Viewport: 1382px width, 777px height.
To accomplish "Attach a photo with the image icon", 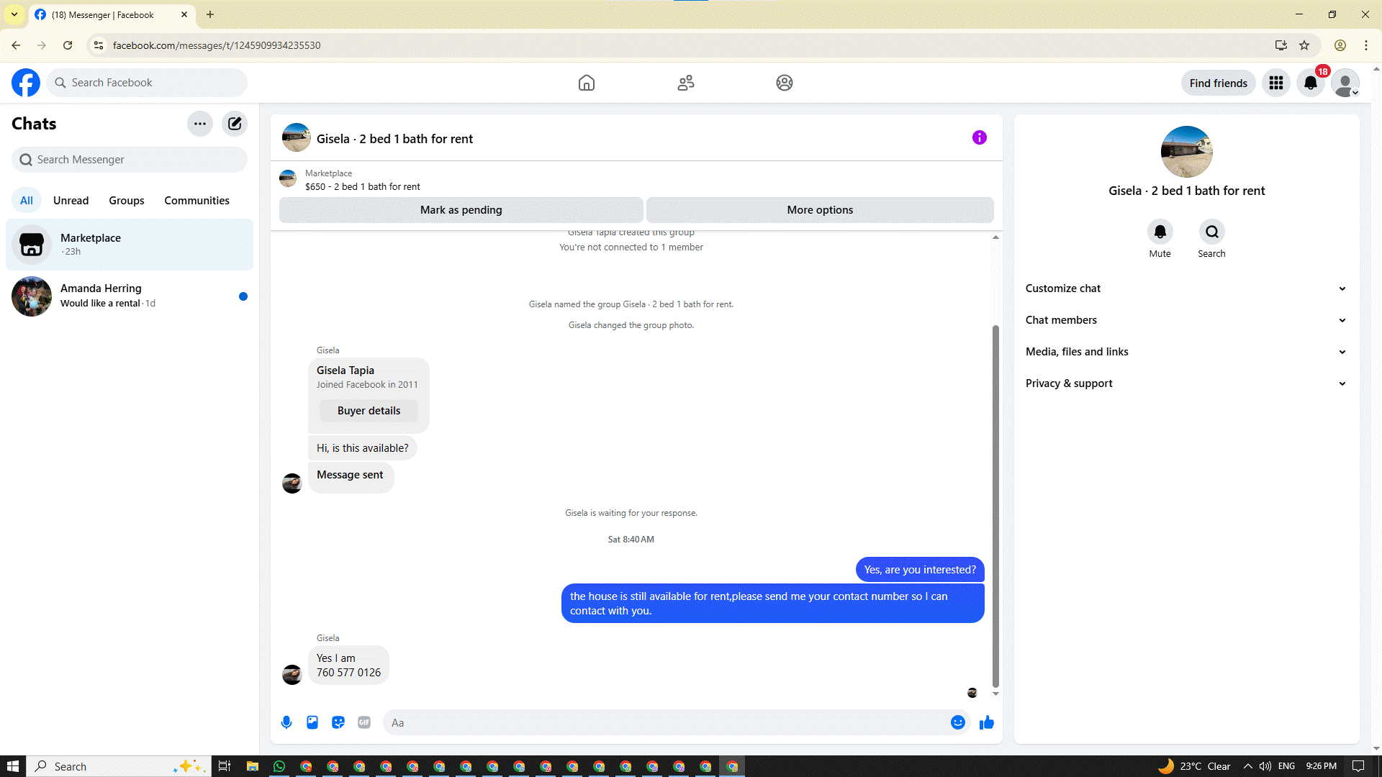I will pos(312,722).
